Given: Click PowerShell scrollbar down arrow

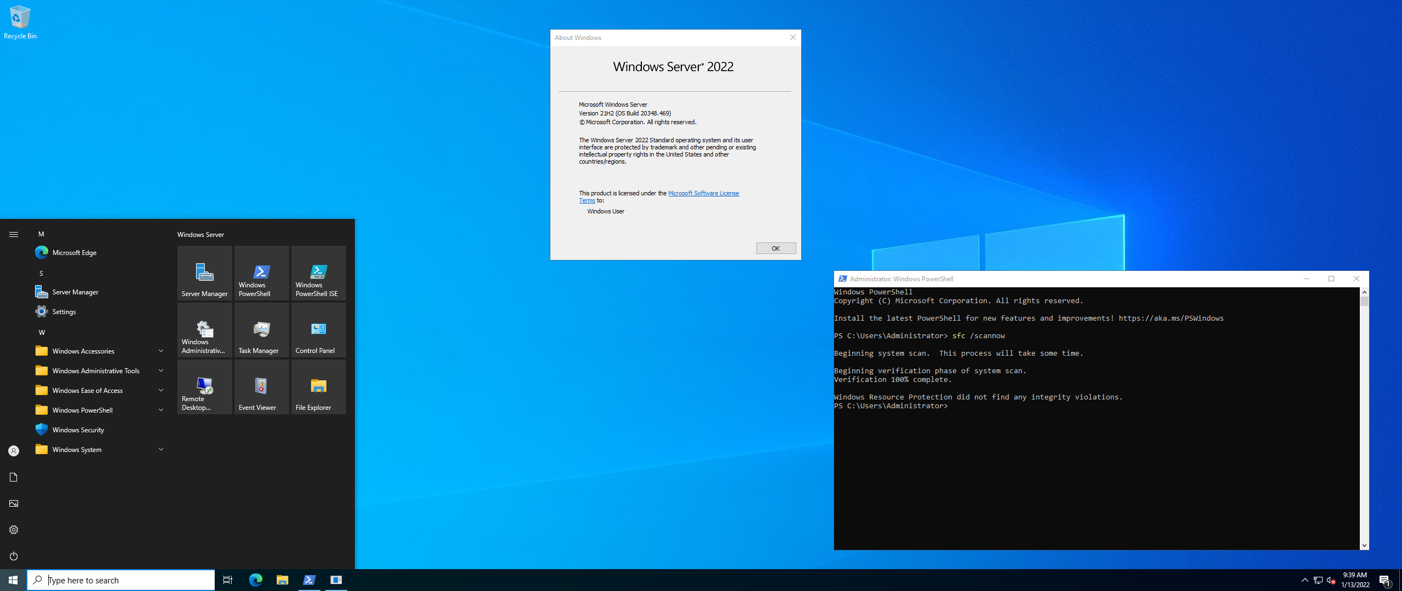Looking at the screenshot, I should [1364, 545].
